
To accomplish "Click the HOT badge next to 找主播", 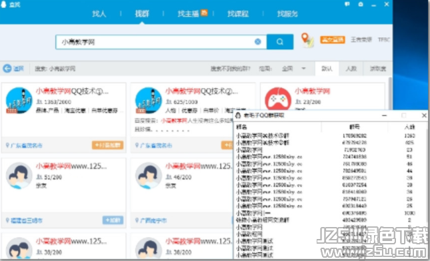I will pyautogui.click(x=204, y=13).
